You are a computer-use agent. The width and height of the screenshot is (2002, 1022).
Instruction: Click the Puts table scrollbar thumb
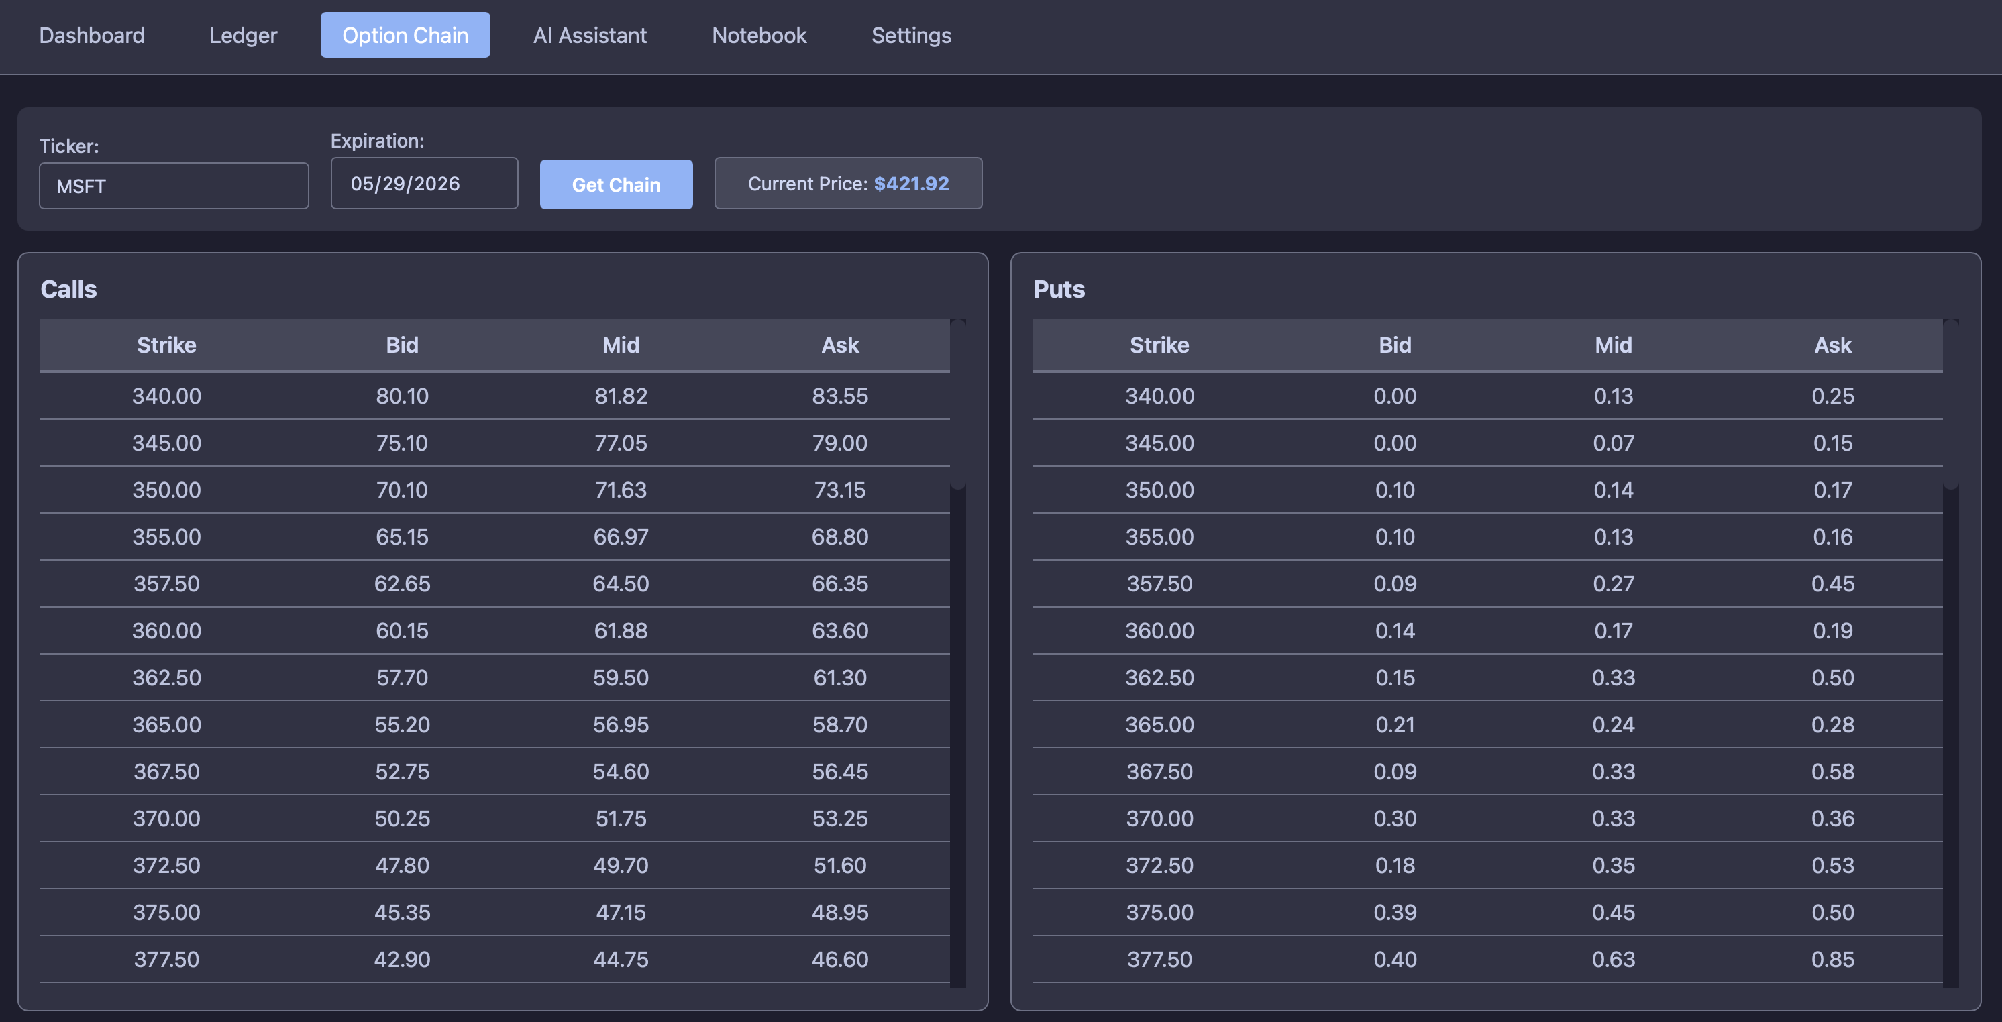[x=1951, y=404]
